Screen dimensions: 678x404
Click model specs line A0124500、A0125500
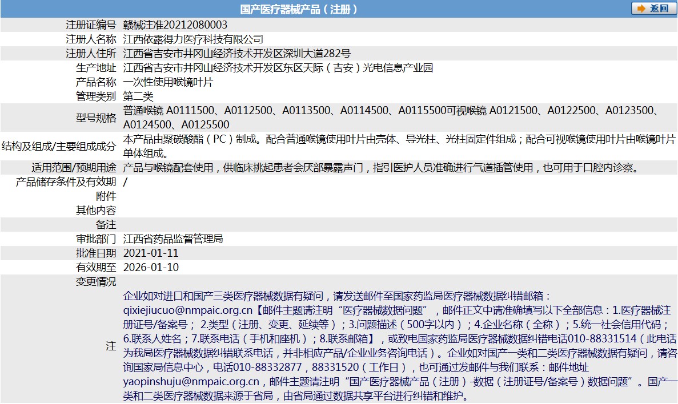click(176, 125)
